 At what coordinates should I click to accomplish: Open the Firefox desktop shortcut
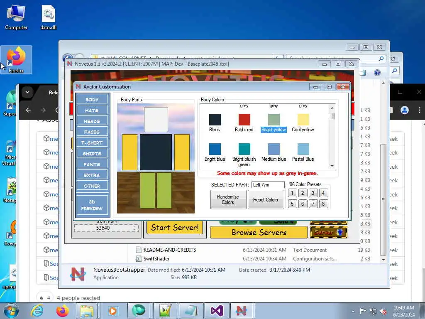(16, 60)
